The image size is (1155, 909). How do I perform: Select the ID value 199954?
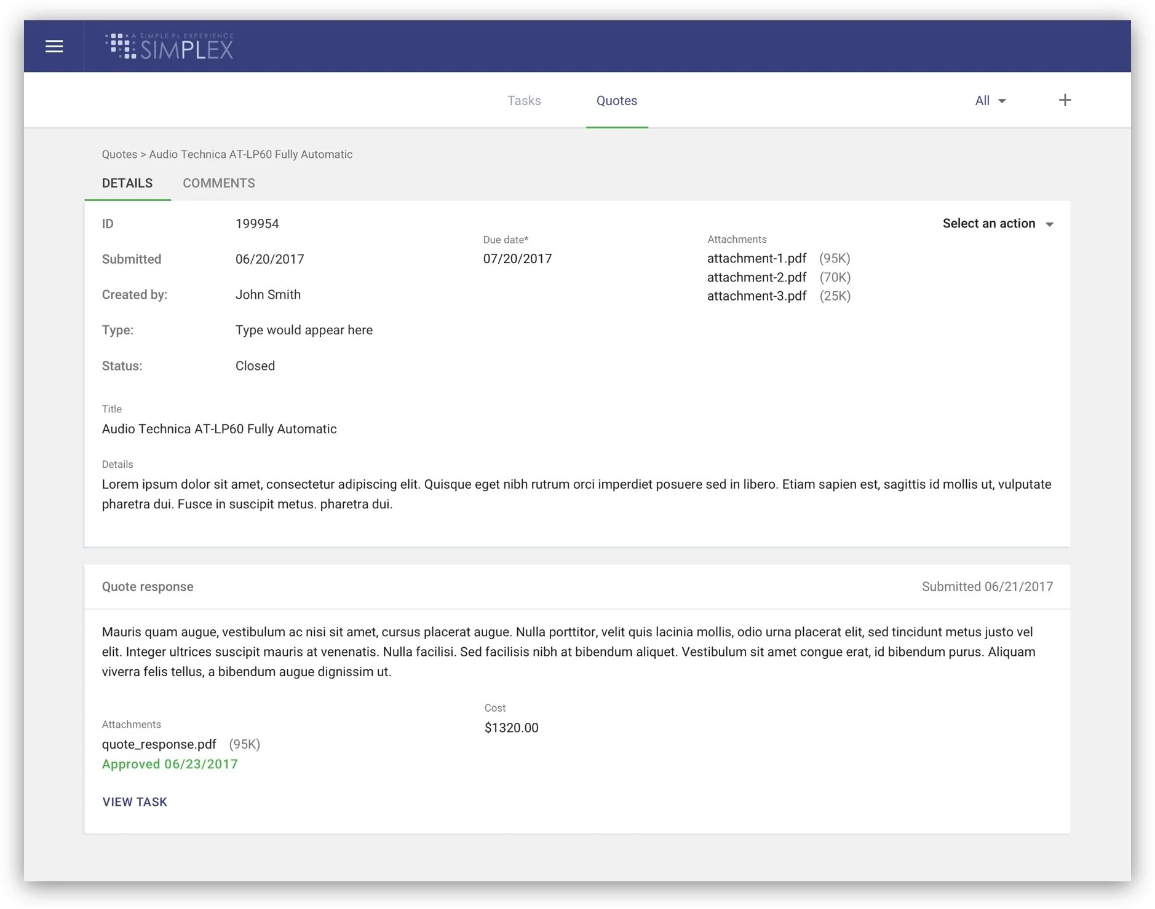[x=257, y=224]
